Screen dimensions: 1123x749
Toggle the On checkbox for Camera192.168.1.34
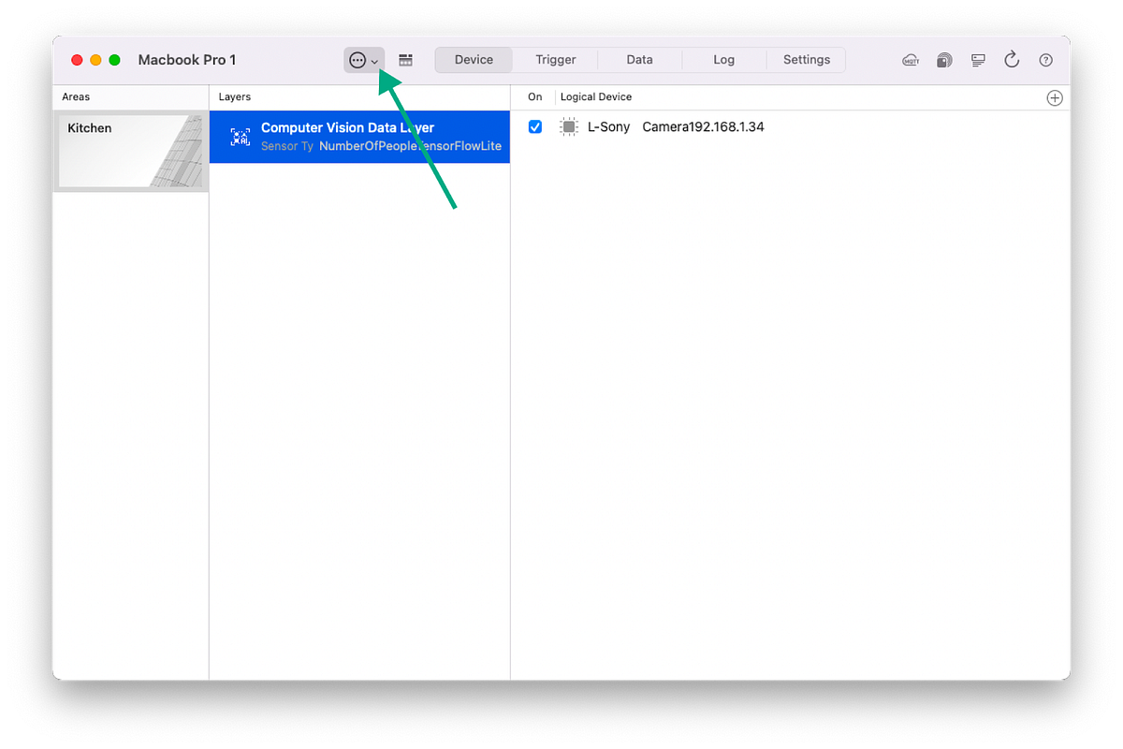(534, 126)
